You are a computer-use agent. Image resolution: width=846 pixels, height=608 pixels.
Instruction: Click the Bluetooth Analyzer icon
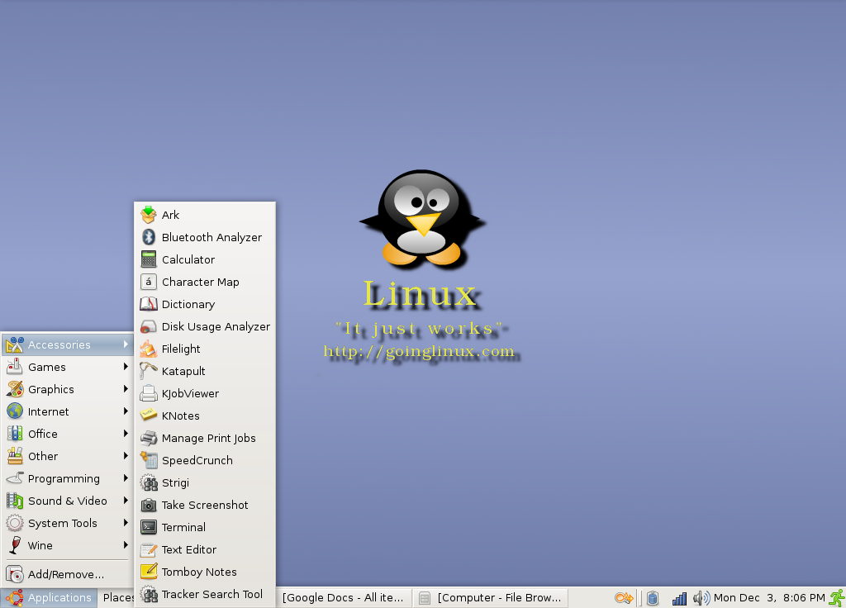click(x=149, y=237)
